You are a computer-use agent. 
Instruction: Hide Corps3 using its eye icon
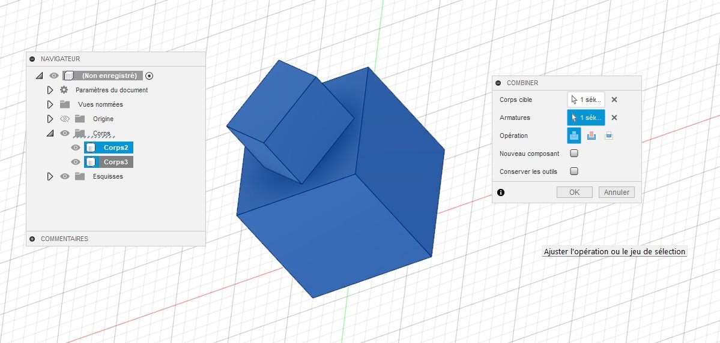(x=76, y=162)
